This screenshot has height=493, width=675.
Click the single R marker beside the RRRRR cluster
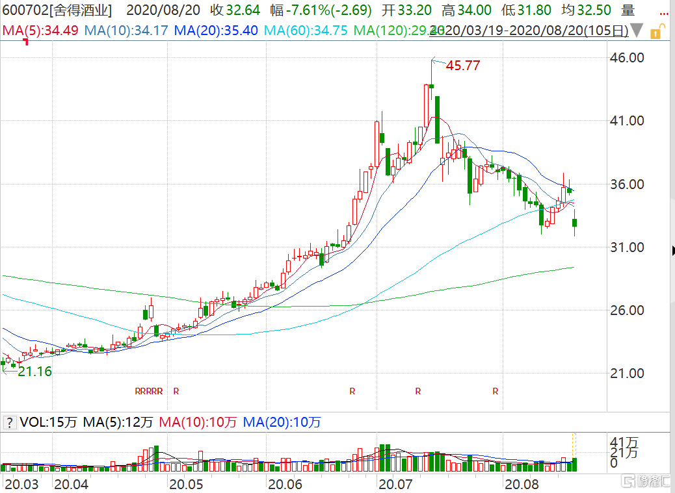[176, 392]
